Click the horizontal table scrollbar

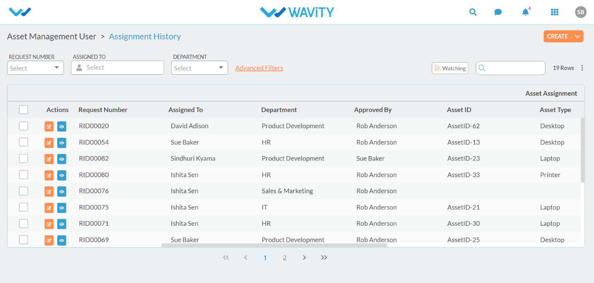[274, 245]
